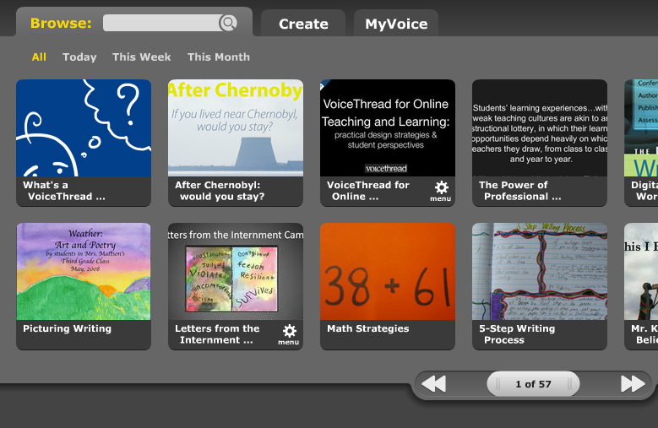Filter threads by Today
The image size is (658, 428).
(x=79, y=57)
